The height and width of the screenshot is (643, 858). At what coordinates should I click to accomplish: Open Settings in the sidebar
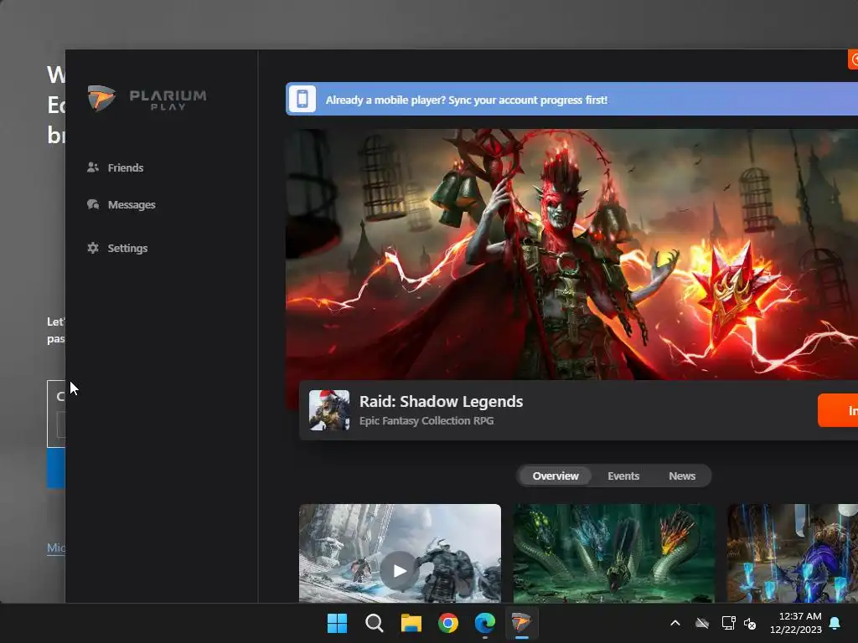(117, 248)
